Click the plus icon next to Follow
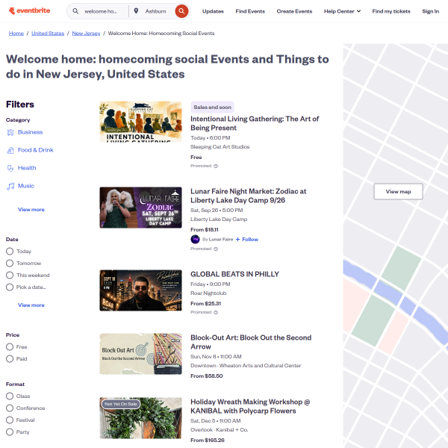The width and height of the screenshot is (448, 448). 237,240
